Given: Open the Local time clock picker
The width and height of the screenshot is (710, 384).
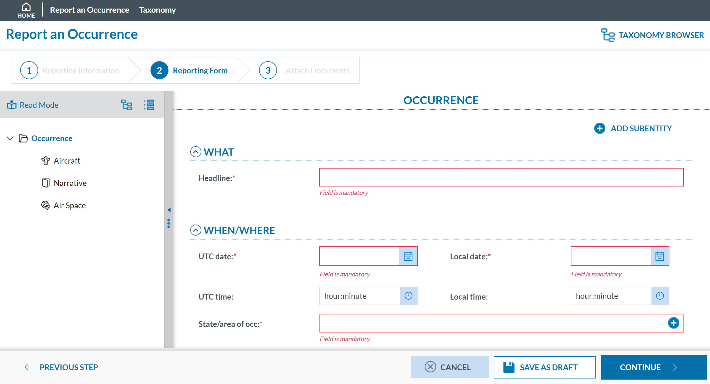Looking at the screenshot, I should (x=660, y=296).
